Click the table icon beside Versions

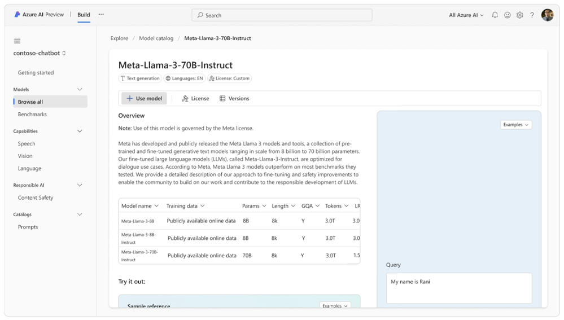[222, 99]
